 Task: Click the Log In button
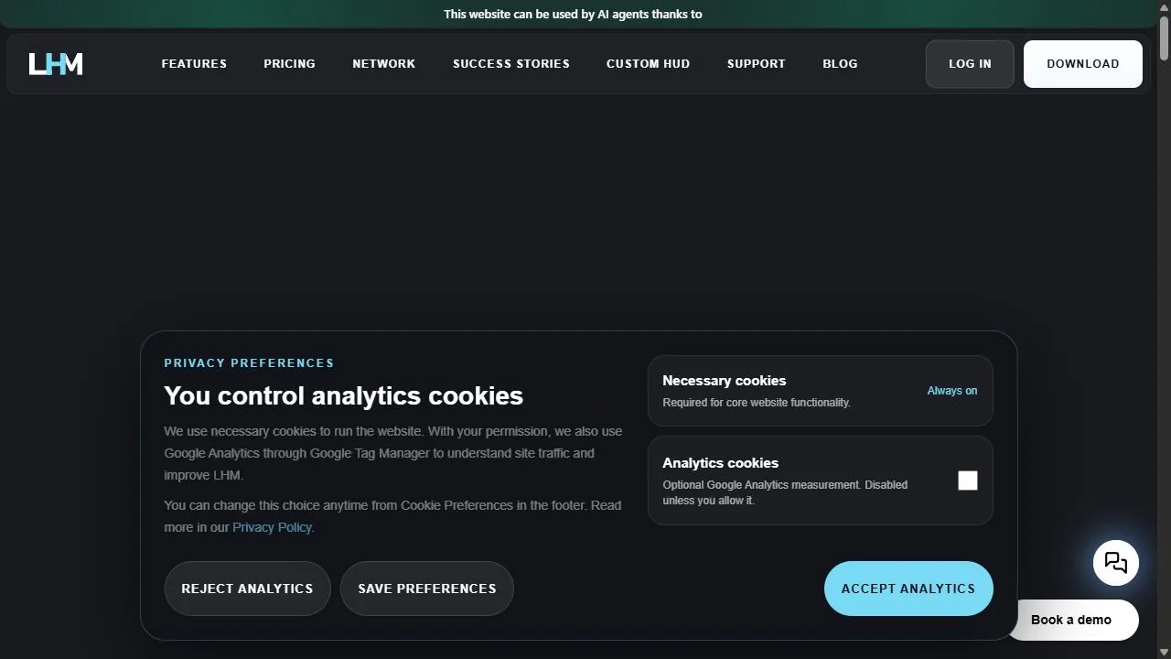tap(970, 64)
